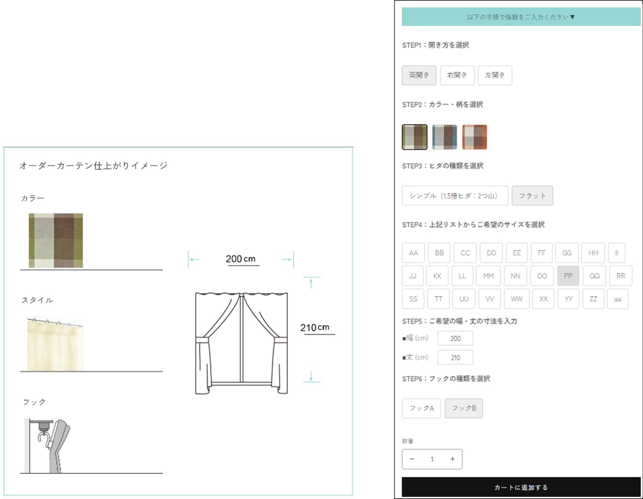The height and width of the screenshot is (499, 643).
Task: Choose the blue-brown check pattern swatch
Action: (444, 137)
